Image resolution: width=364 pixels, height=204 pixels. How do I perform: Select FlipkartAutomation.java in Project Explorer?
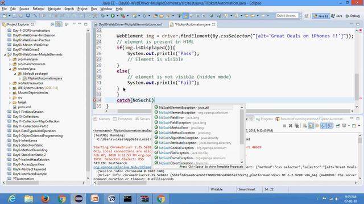click(x=45, y=78)
